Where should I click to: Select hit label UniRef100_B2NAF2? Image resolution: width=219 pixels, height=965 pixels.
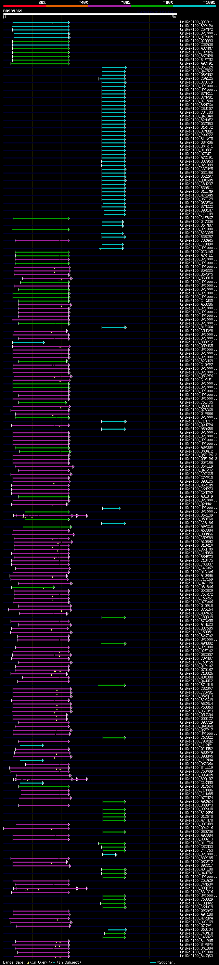(x=196, y=120)
